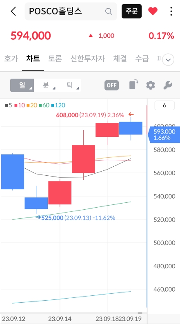Image resolution: width=180 pixels, height=324 pixels.
Task: Tap the 10-day moving average legend
Action: pos(20,105)
